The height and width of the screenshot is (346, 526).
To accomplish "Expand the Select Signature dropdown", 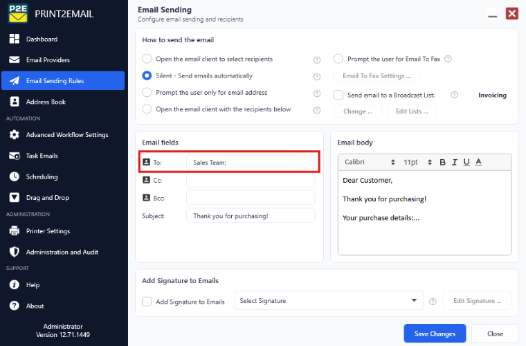I will (329, 300).
